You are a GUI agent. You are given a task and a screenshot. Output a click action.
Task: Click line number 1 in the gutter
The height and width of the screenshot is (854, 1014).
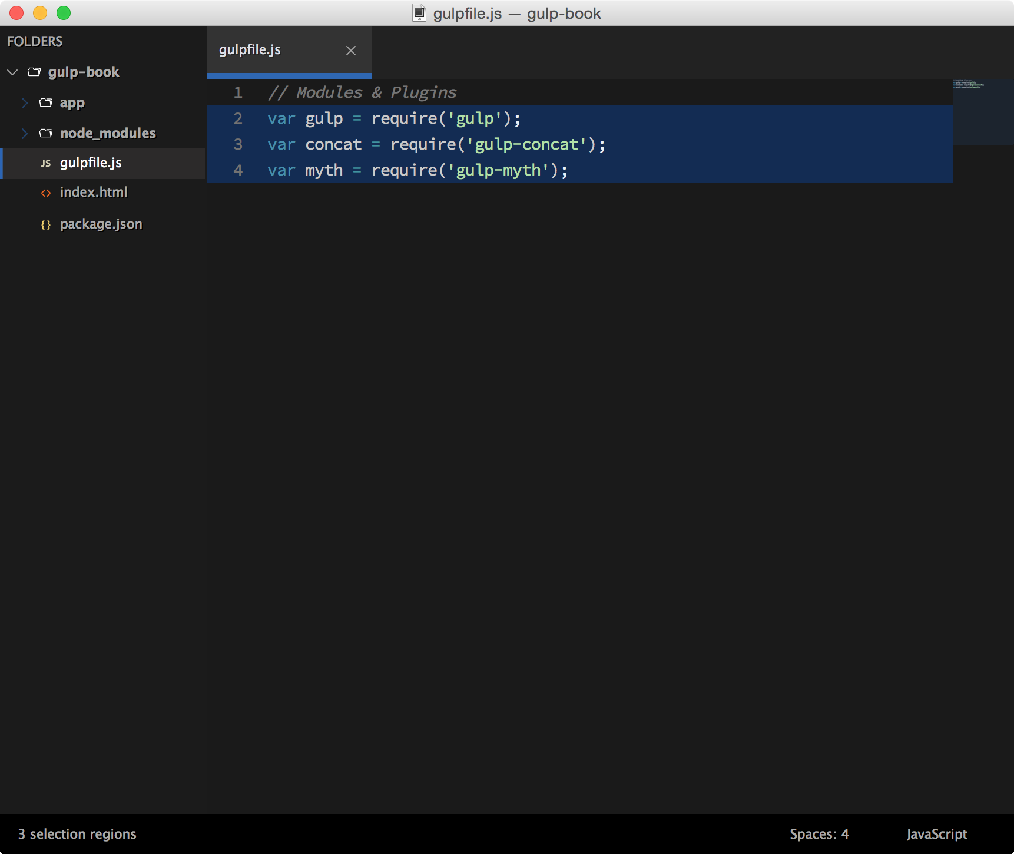(x=238, y=92)
